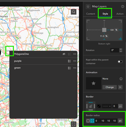Screen dimensions: 126x127
Task: Show Animation info tooltip icon
Action: [x=121, y=79]
